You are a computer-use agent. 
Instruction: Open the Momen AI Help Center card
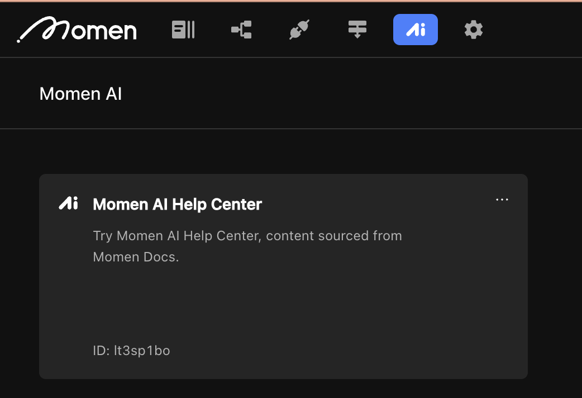[x=283, y=276]
